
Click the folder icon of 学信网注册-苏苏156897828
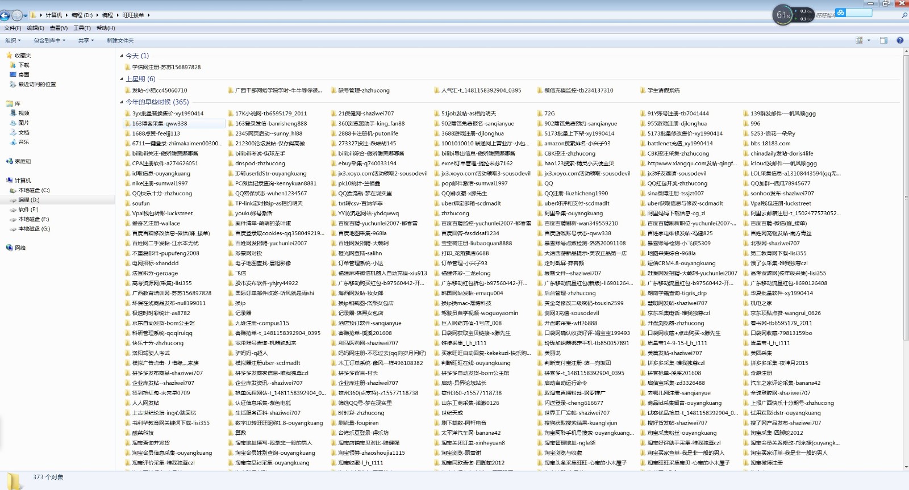click(127, 67)
